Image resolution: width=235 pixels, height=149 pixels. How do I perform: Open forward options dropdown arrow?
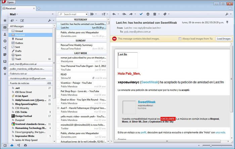click(135, 14)
